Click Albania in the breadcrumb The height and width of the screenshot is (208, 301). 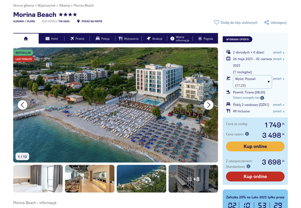[x=64, y=5]
